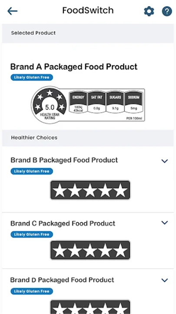This screenshot has height=314, width=176.
Task: Open help via question mark icon
Action: click(167, 11)
